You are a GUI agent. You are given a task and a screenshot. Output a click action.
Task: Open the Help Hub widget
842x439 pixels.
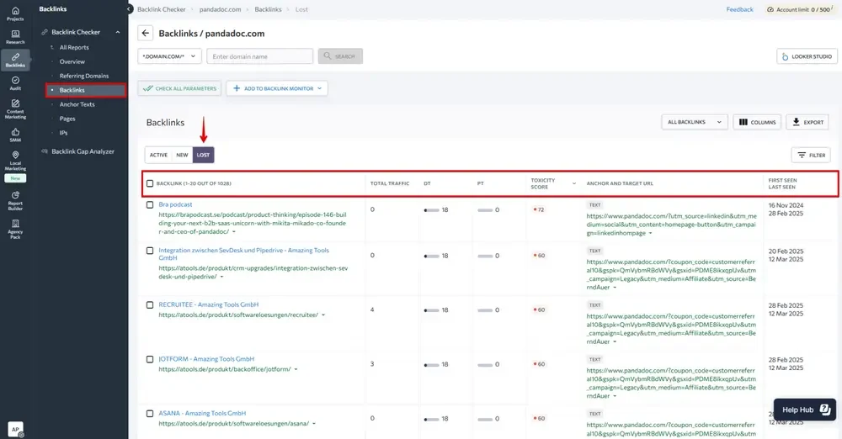(x=804, y=410)
